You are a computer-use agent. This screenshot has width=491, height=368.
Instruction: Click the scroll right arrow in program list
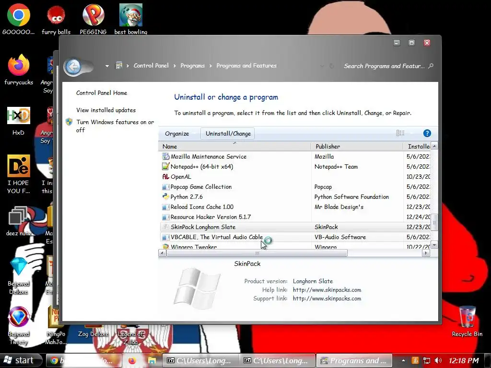click(426, 253)
